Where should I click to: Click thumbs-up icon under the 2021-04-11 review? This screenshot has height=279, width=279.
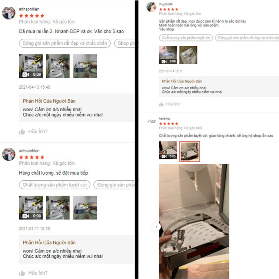[x=22, y=273]
